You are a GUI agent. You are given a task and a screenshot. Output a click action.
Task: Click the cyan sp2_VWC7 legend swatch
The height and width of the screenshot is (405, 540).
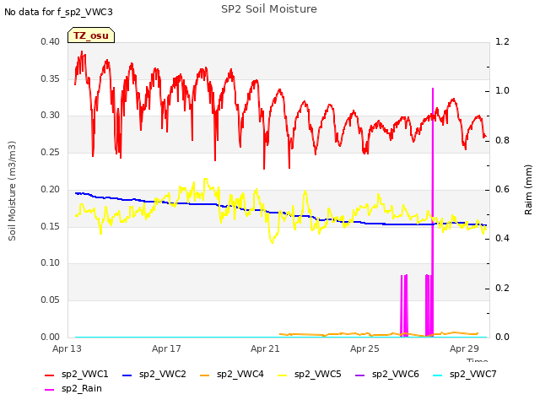(437, 375)
